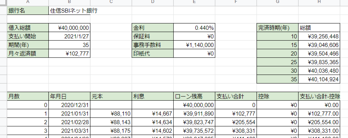This screenshot has width=348, height=138.
Task: Click the 印紙代 label cell
Action: [x=153, y=54]
